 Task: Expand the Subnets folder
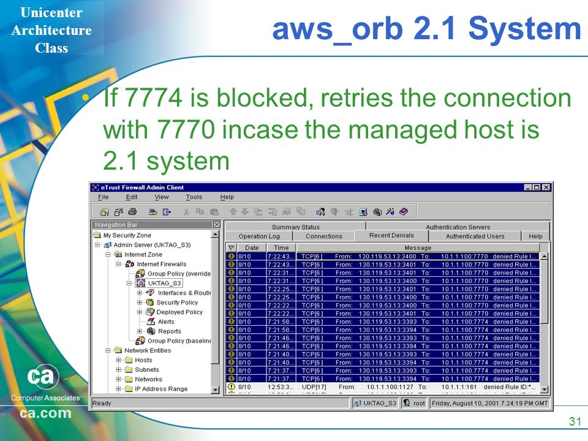click(x=118, y=370)
